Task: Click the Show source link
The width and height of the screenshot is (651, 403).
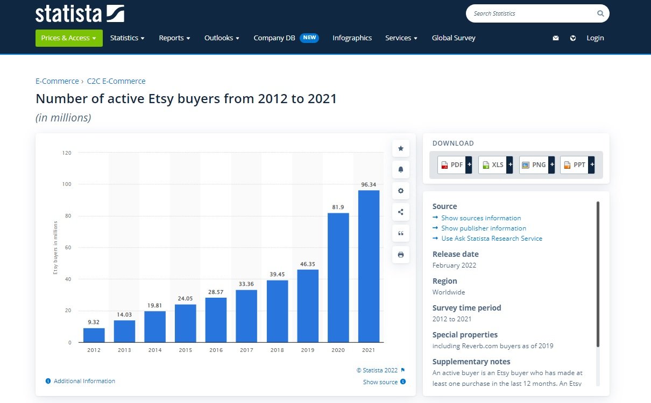Action: 384,382
